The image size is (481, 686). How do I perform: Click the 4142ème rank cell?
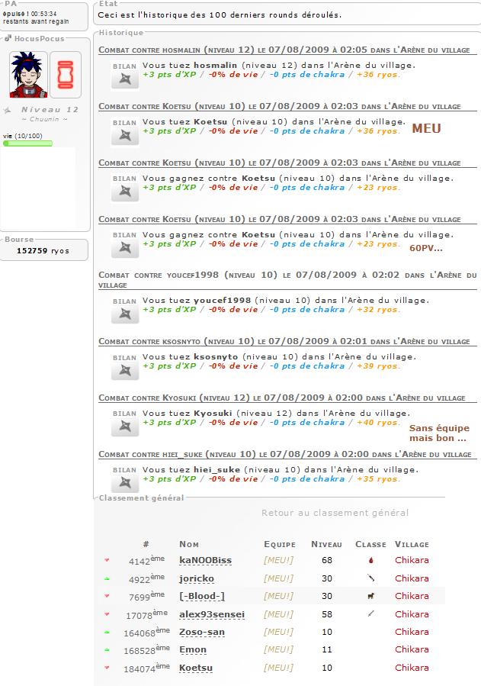click(x=146, y=560)
